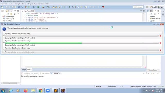Image resolution: width=165 pixels, height=93 pixels.
Task: Cancel the first JBoss usage reporting job
Action: pyautogui.click(x=160, y=36)
